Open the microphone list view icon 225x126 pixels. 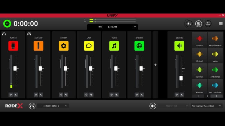pos(189,24)
